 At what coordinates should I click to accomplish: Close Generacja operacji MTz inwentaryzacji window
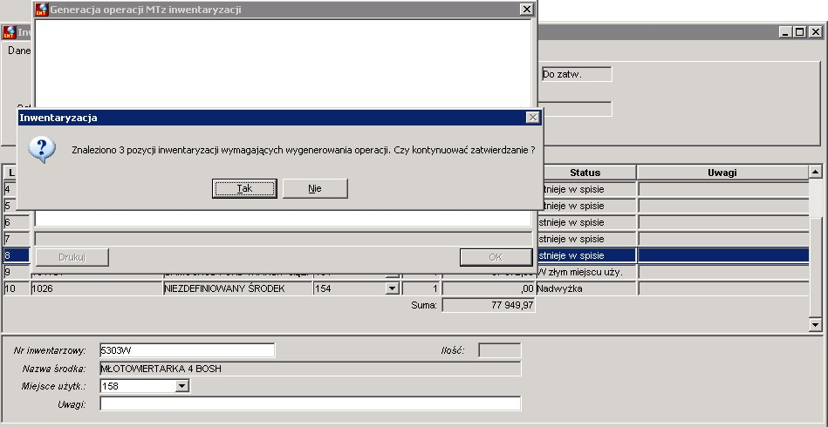coord(526,9)
